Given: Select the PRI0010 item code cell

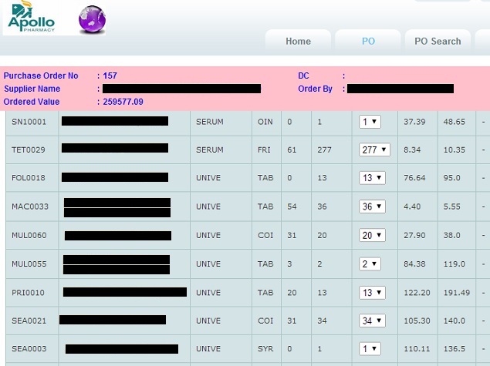Looking at the screenshot, I should pyautogui.click(x=29, y=293).
